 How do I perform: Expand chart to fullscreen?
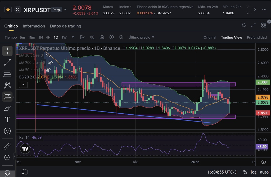click(x=254, y=25)
